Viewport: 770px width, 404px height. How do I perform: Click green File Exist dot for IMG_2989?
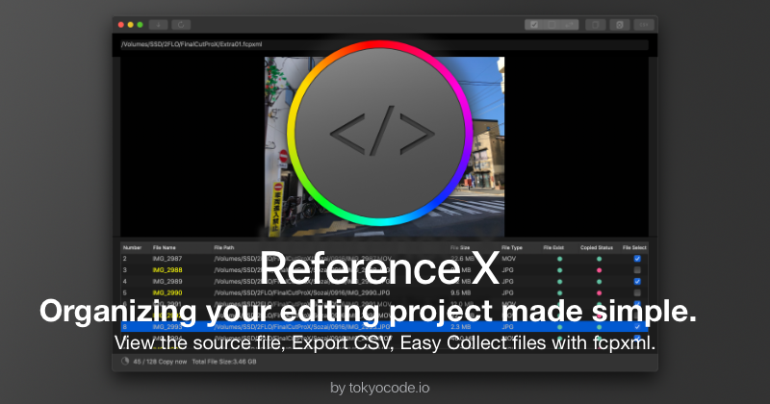point(559,281)
